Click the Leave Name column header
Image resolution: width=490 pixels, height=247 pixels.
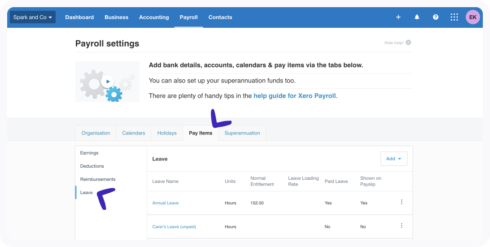click(165, 182)
